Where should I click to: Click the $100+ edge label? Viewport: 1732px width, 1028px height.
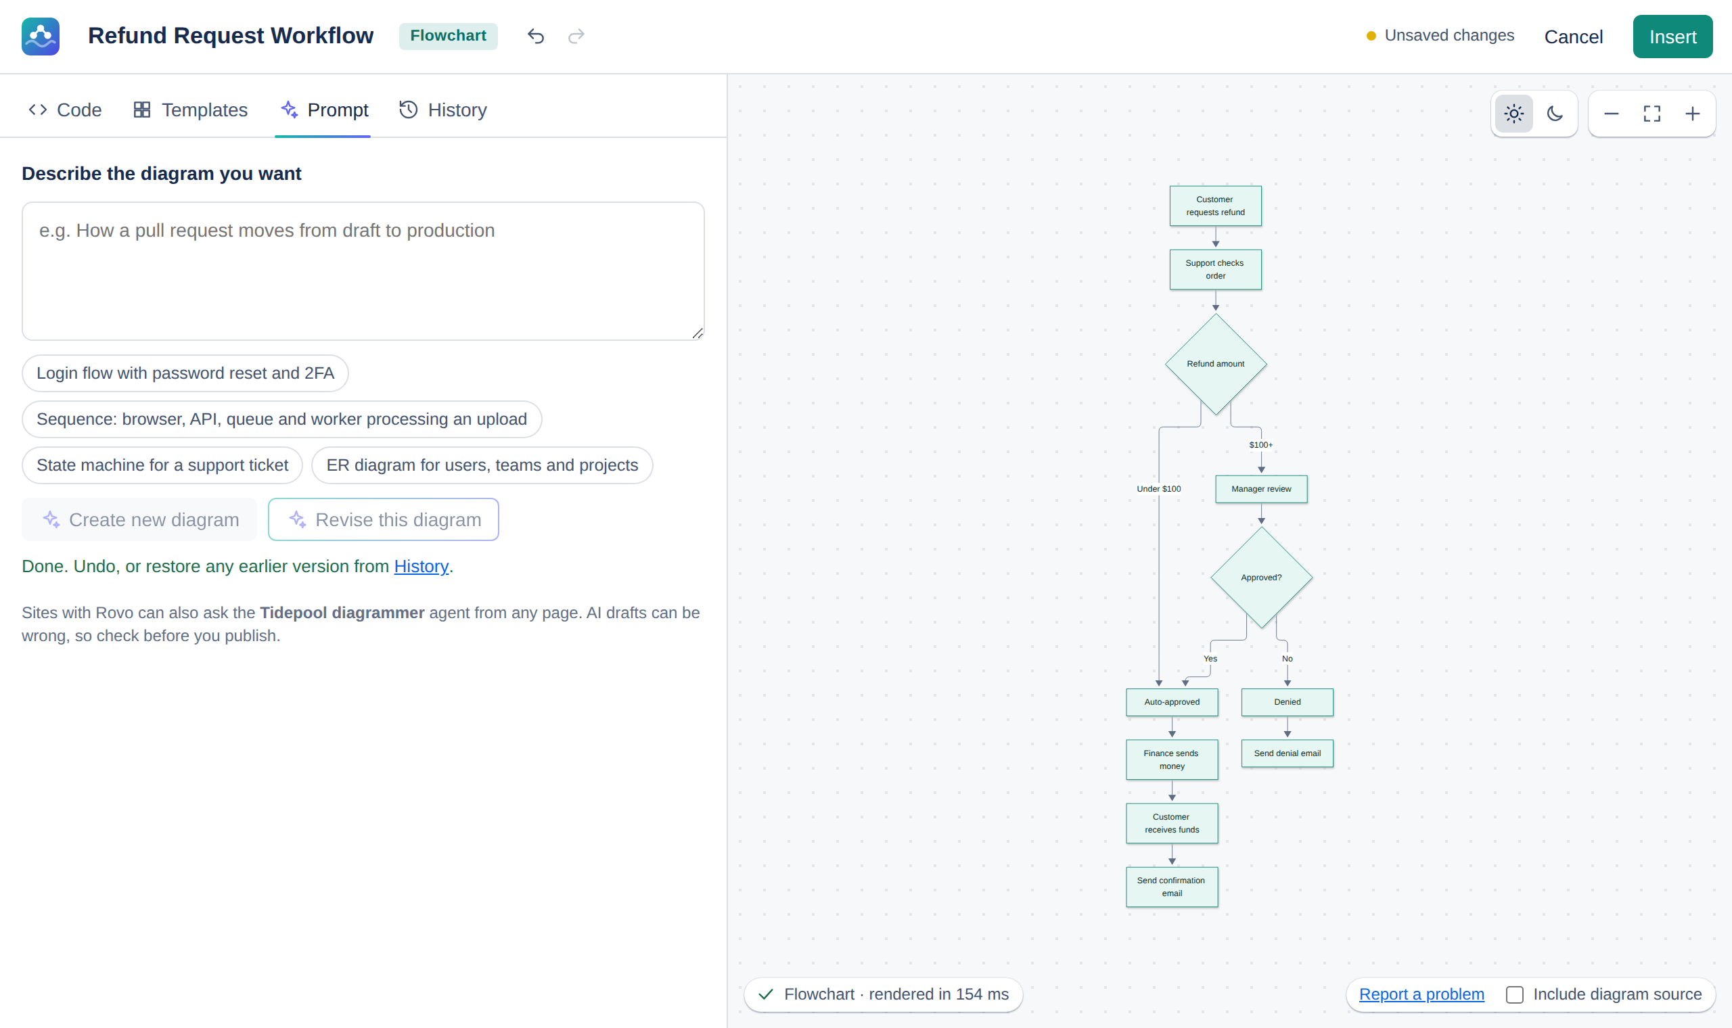pos(1261,446)
